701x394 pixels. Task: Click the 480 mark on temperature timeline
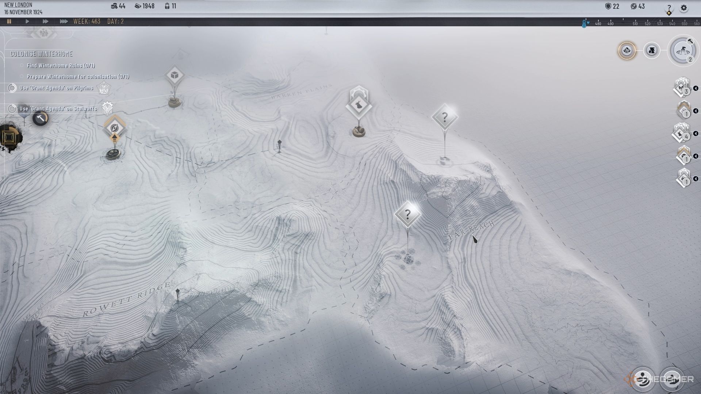coord(598,24)
